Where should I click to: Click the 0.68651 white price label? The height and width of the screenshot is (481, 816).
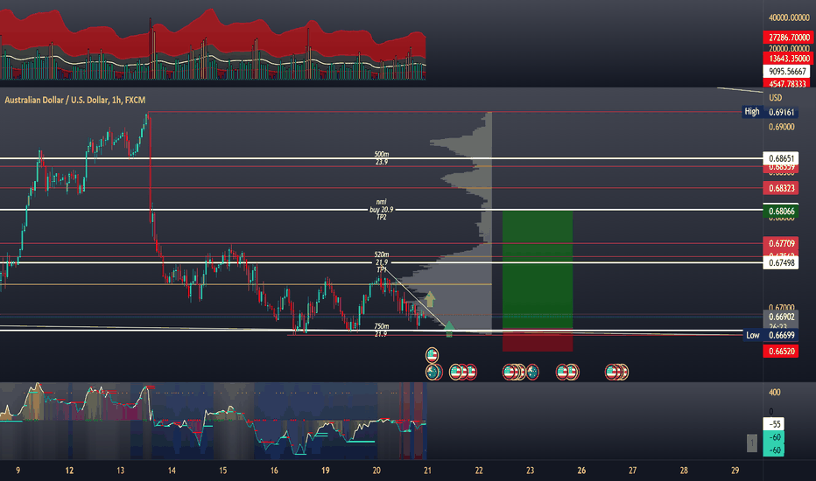[781, 158]
